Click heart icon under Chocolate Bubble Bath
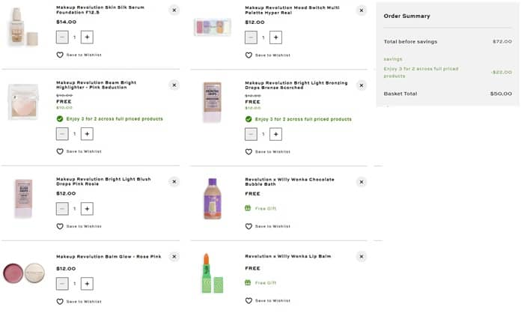This screenshot has width=524, height=316. [249, 226]
